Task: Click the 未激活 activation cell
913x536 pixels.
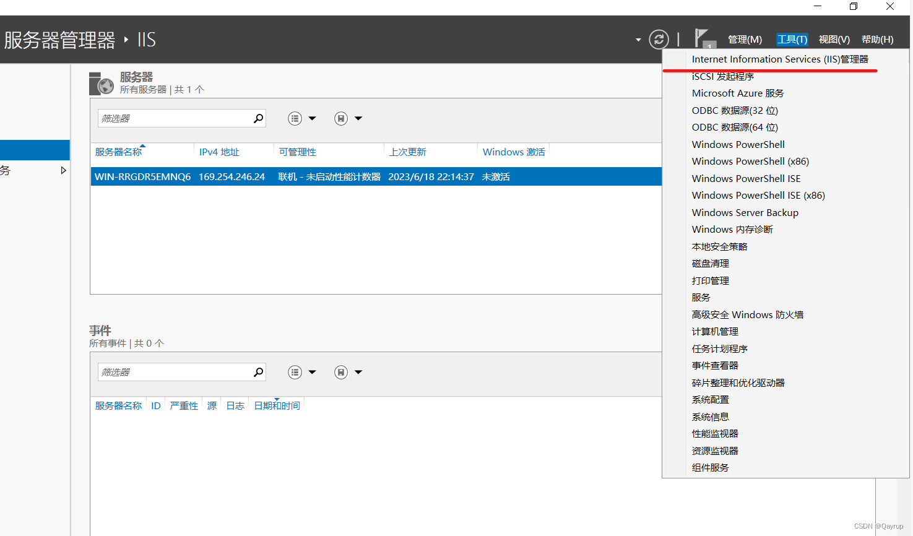Action: (496, 176)
